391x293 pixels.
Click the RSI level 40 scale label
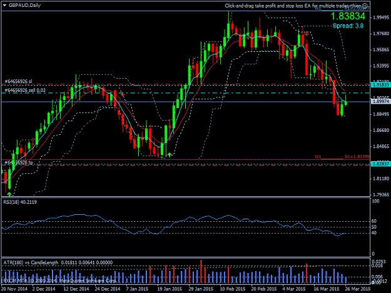(x=373, y=233)
